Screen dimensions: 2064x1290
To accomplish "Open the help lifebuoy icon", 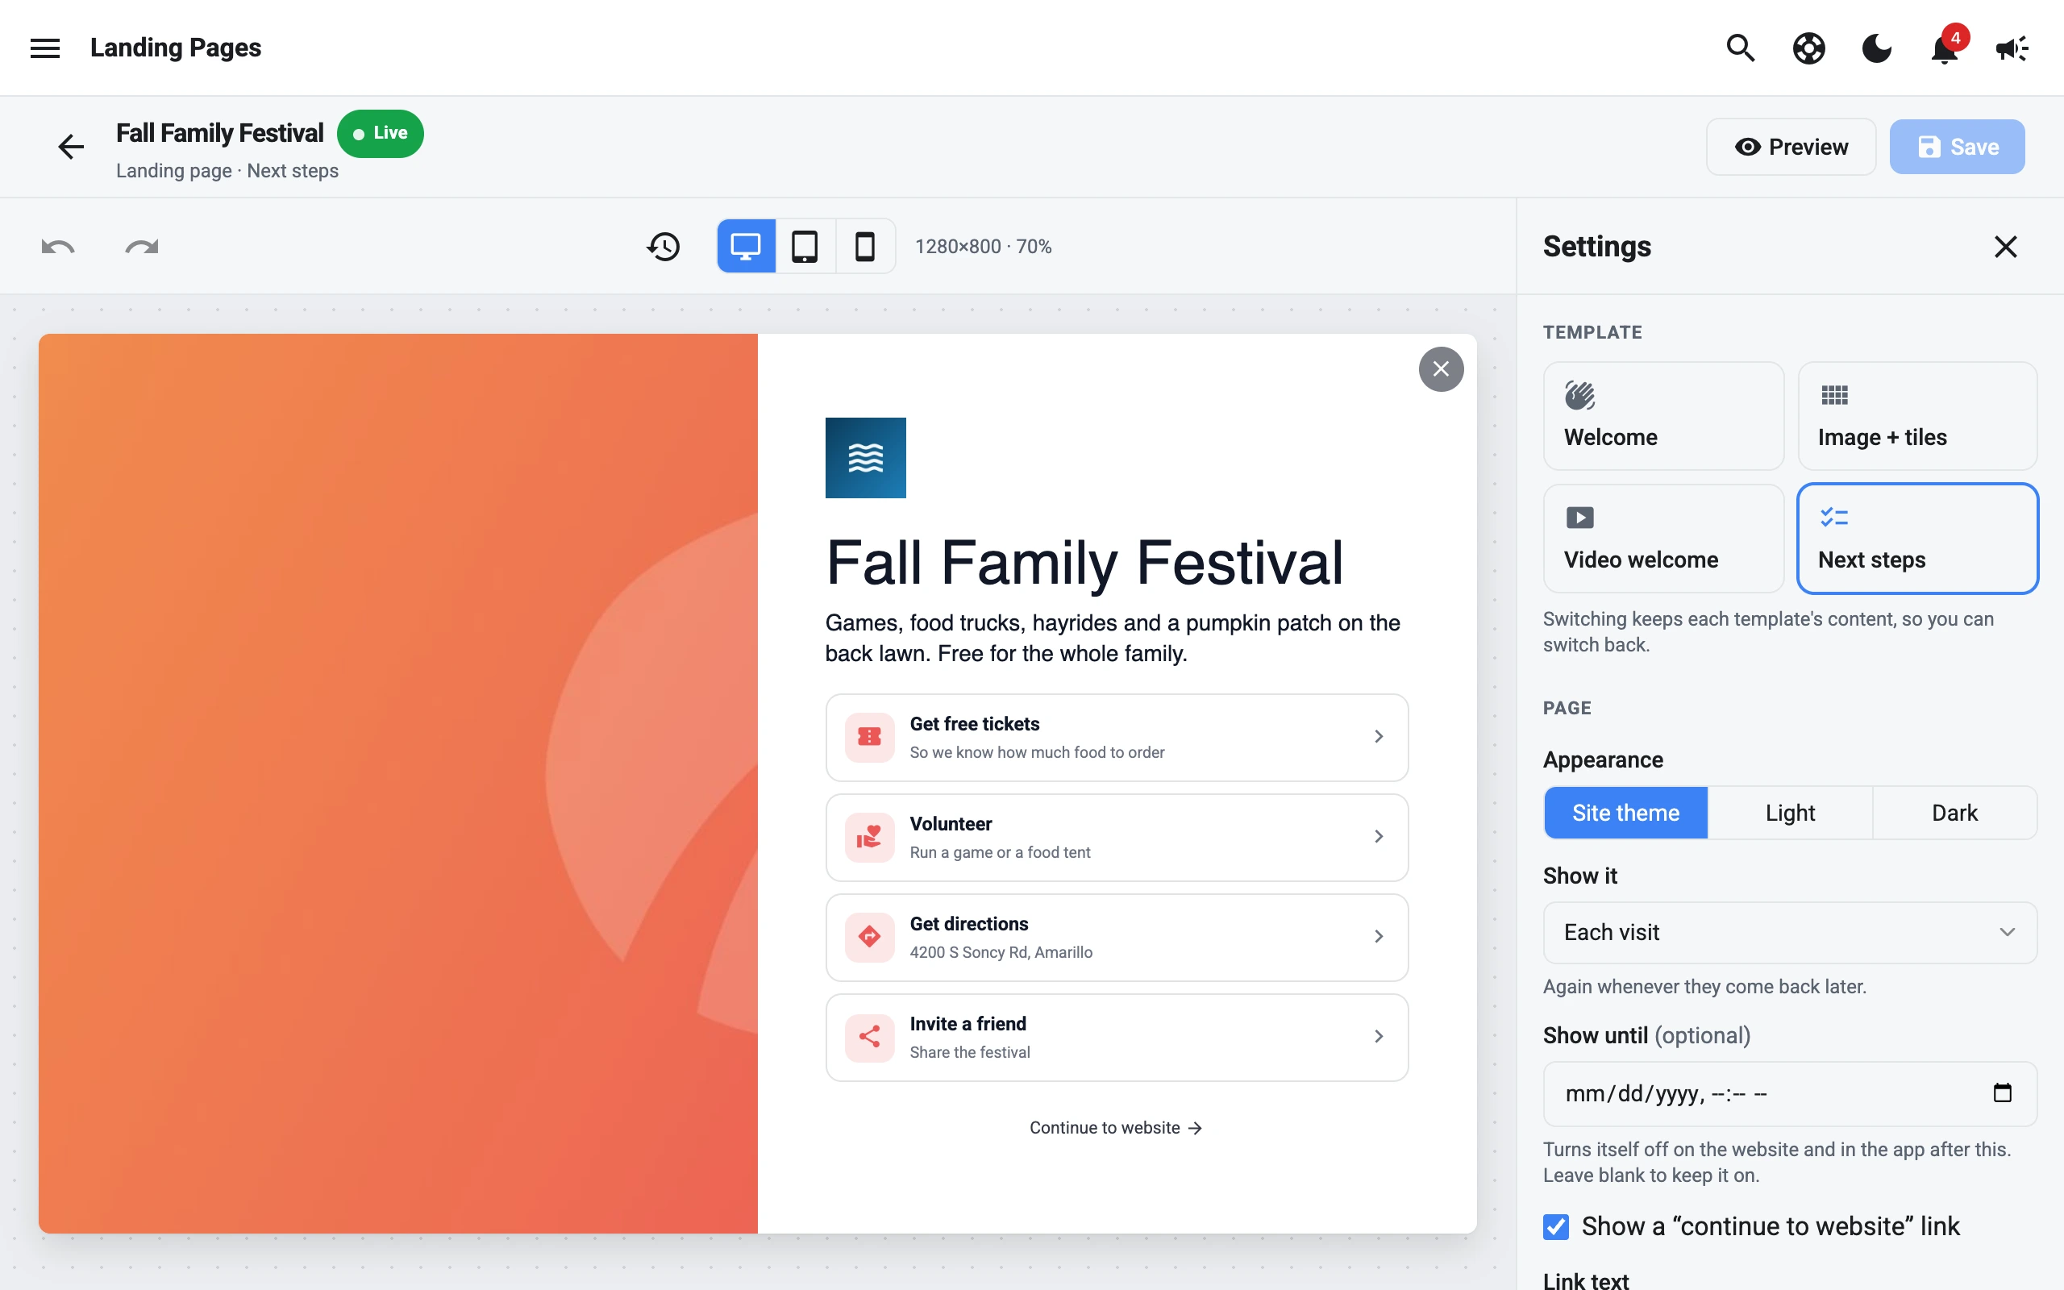I will click(1808, 48).
